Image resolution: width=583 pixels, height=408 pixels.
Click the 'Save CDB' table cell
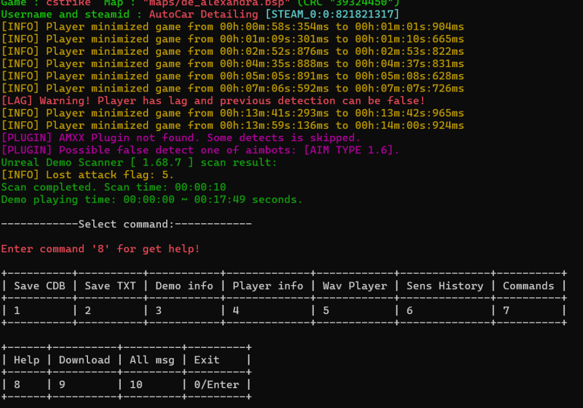tap(40, 286)
